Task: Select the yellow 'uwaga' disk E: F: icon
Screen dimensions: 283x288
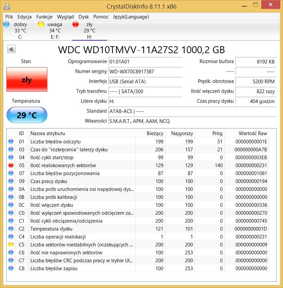Action: [x=41, y=24]
